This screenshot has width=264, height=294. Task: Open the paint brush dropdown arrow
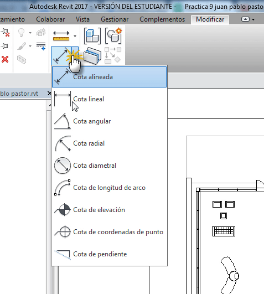tap(30, 46)
